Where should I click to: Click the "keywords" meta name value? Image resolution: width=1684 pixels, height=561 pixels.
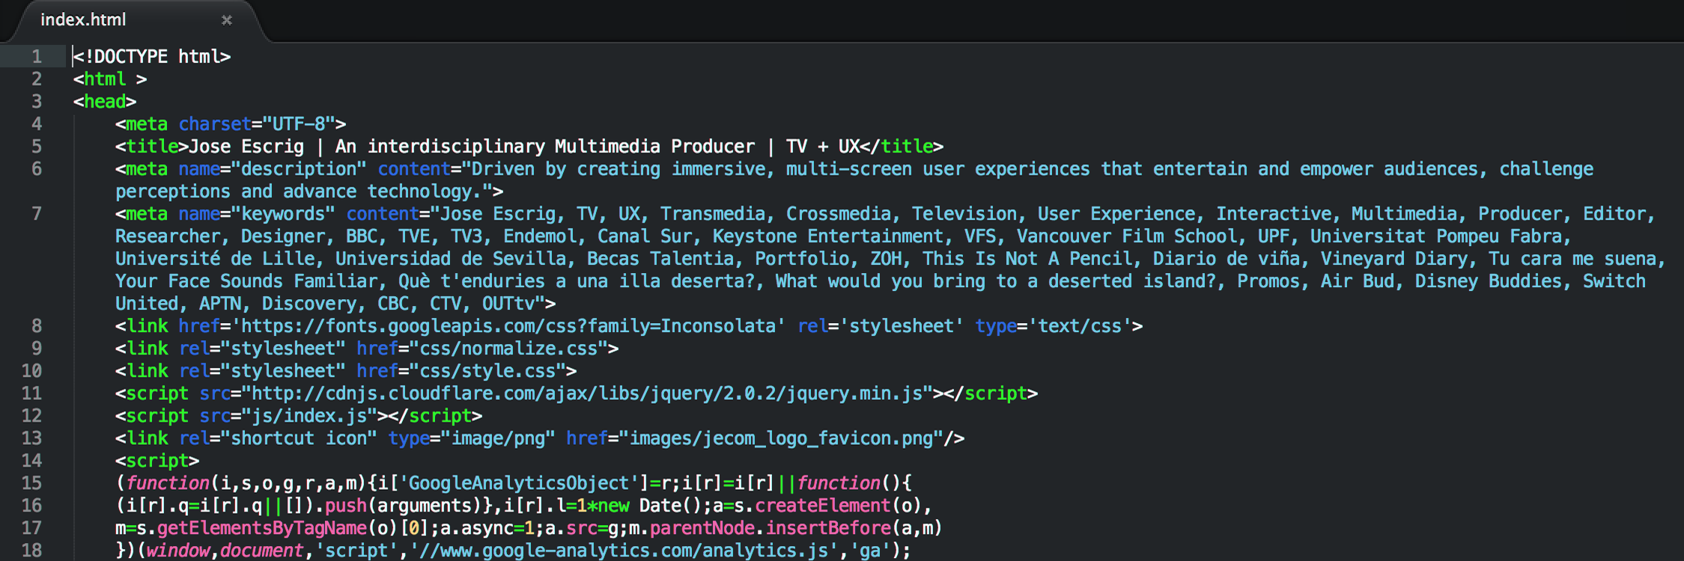283,213
